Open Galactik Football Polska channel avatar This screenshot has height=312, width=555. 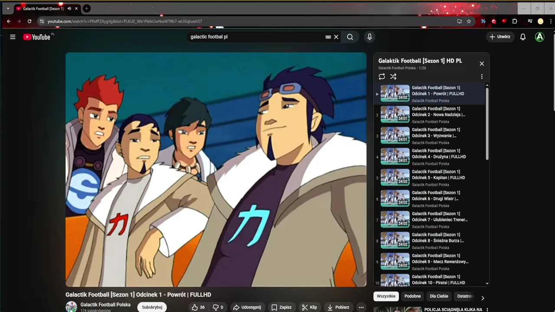point(71,307)
